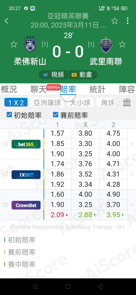
Task: Expand 1XBET odds row chevron
Action: click(132, 174)
